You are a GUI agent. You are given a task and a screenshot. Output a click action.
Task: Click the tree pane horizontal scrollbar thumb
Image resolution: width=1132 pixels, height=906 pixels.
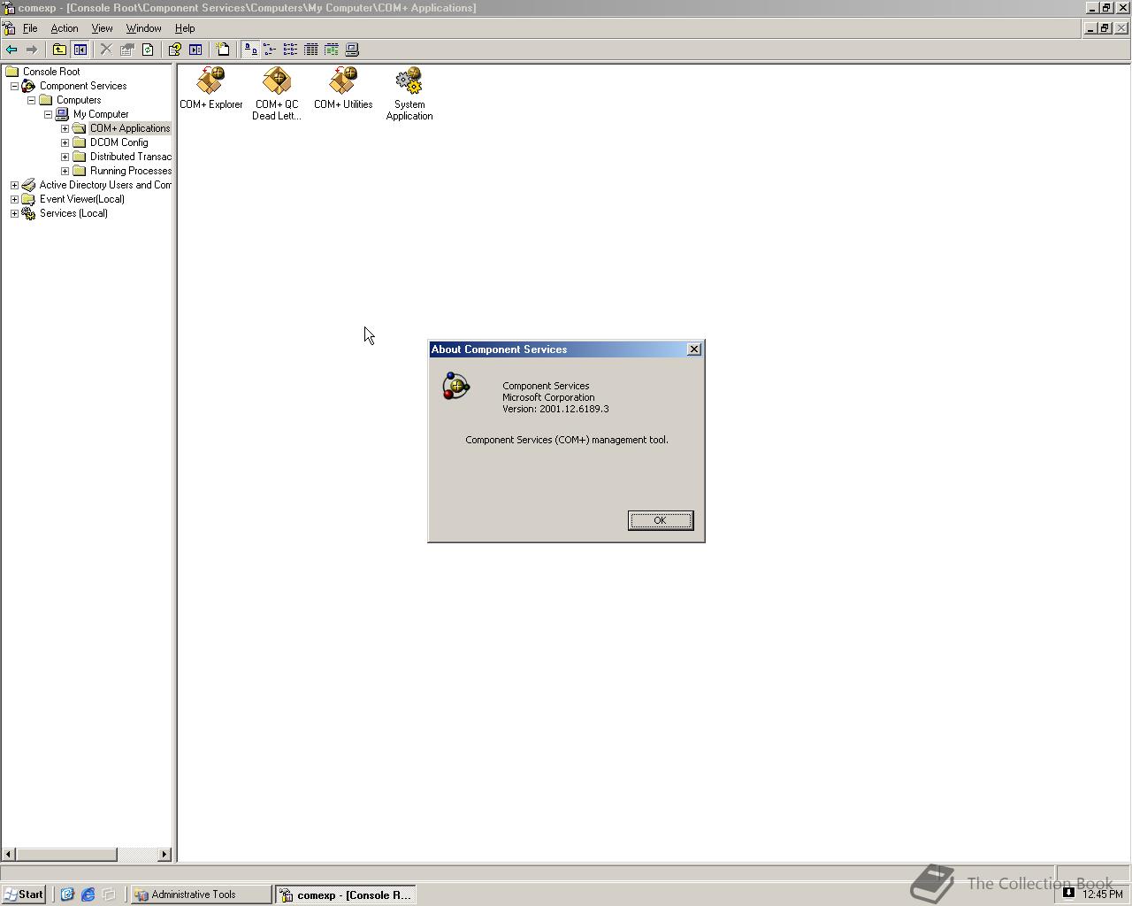(66, 854)
